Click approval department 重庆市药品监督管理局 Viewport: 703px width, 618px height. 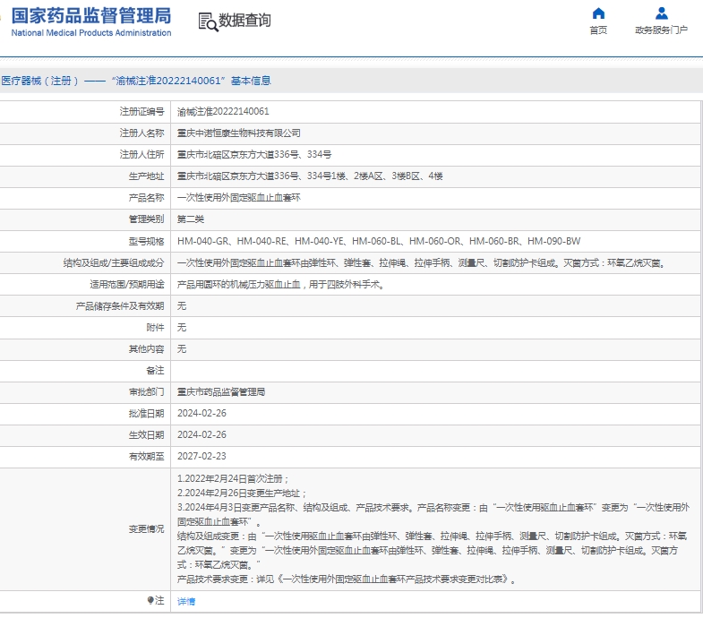(x=221, y=392)
